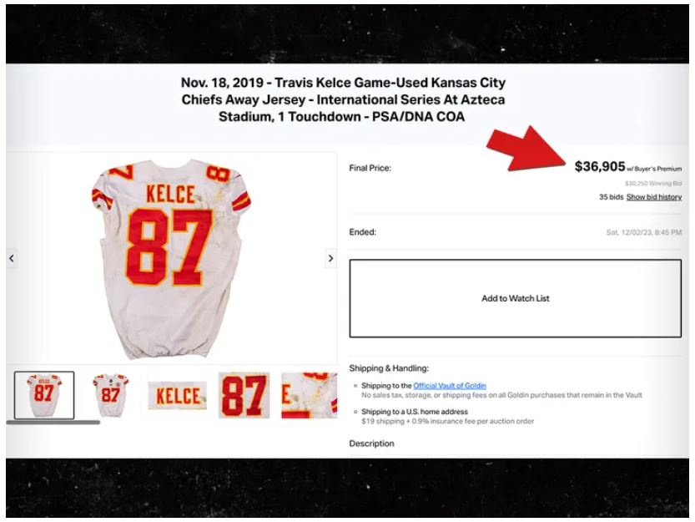Select the first jersey back thumbnail
This screenshot has width=695, height=522.
(44, 395)
